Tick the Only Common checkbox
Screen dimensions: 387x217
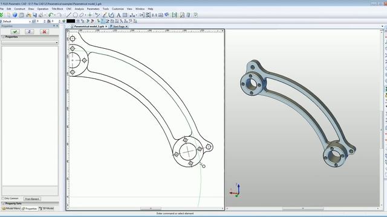3,198
